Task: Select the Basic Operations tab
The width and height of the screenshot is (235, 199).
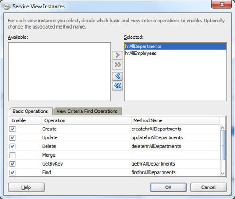Action: (30, 111)
